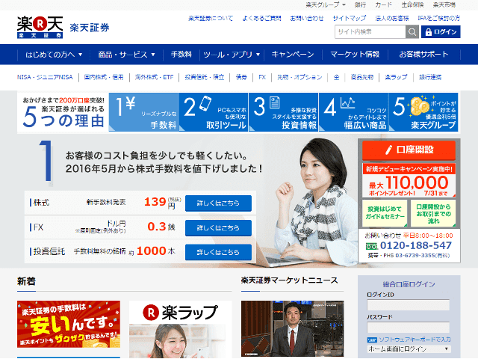Click the パスワード input field
Image resolution: width=478 pixels, height=359 pixels.
coord(409,328)
